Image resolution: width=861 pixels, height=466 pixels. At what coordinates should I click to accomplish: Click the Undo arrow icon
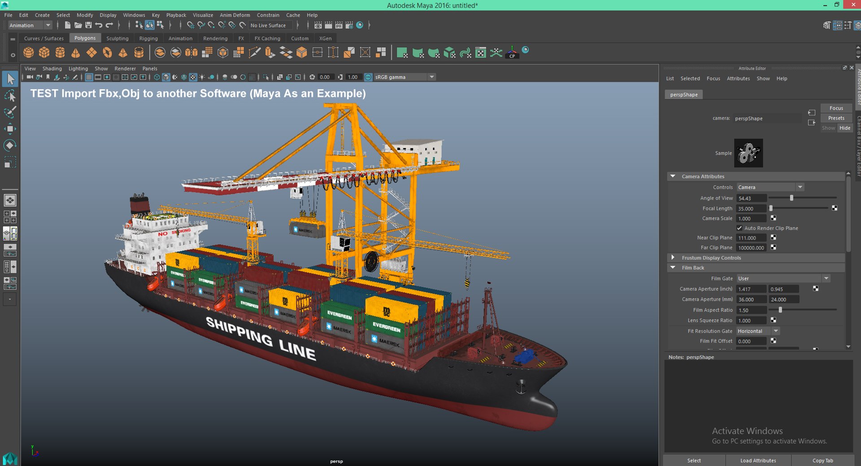(99, 25)
